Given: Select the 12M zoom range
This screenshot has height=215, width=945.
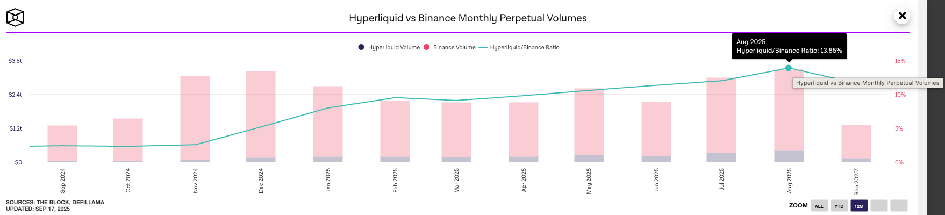Looking at the screenshot, I should [x=859, y=206].
